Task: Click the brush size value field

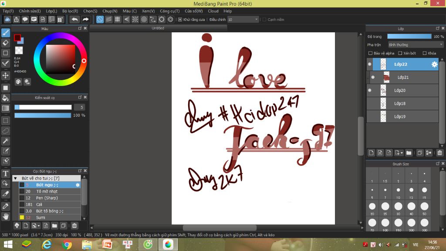Action: click(x=80, y=107)
